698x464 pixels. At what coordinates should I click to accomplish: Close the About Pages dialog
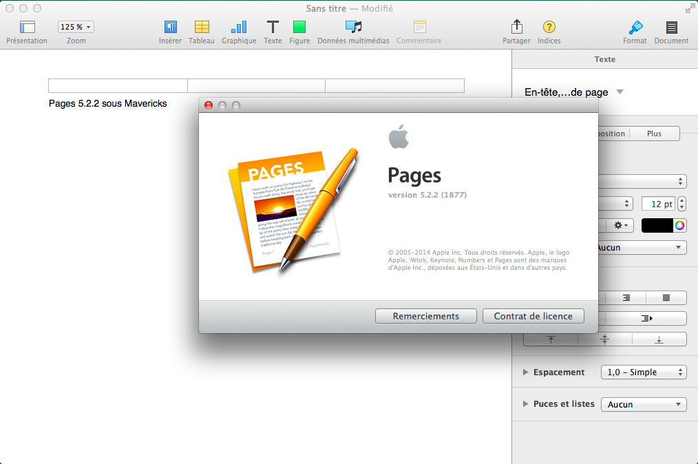pyautogui.click(x=209, y=105)
